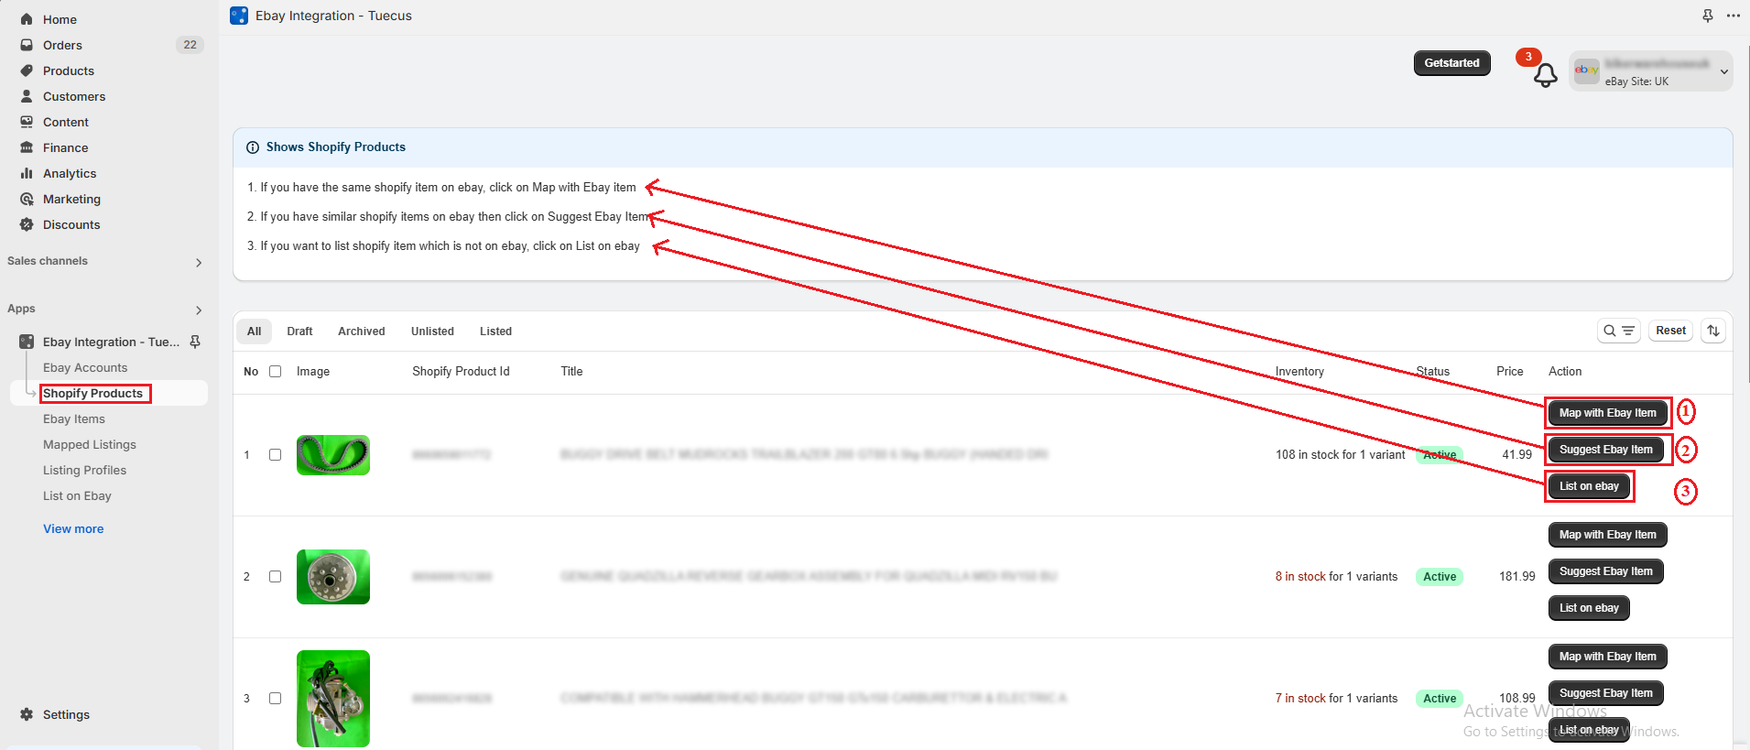Switch to the Unlisted tab

(x=432, y=332)
